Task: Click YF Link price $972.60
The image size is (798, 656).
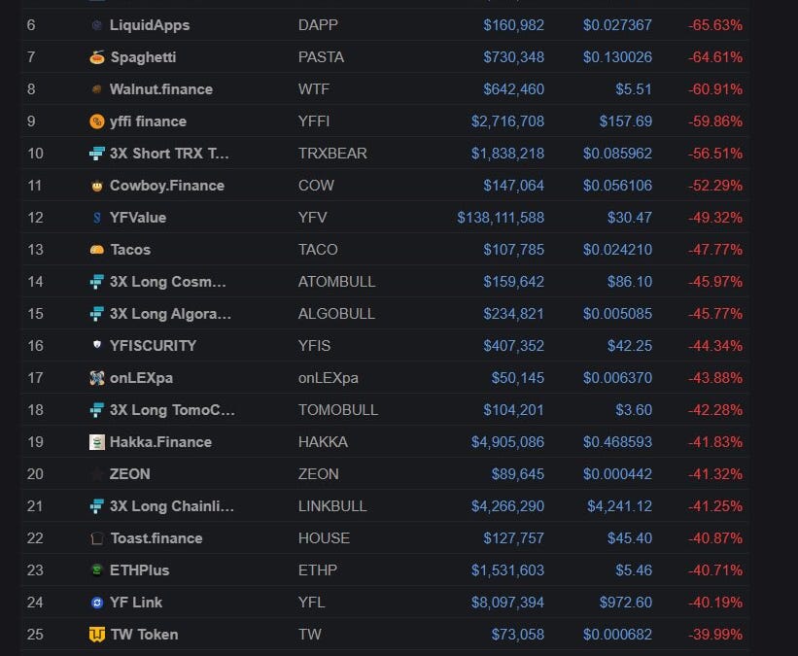Action: pos(626,602)
